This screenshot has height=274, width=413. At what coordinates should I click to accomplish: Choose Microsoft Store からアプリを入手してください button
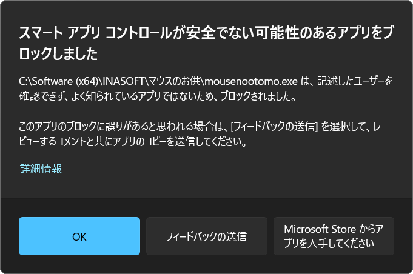pyautogui.click(x=334, y=236)
